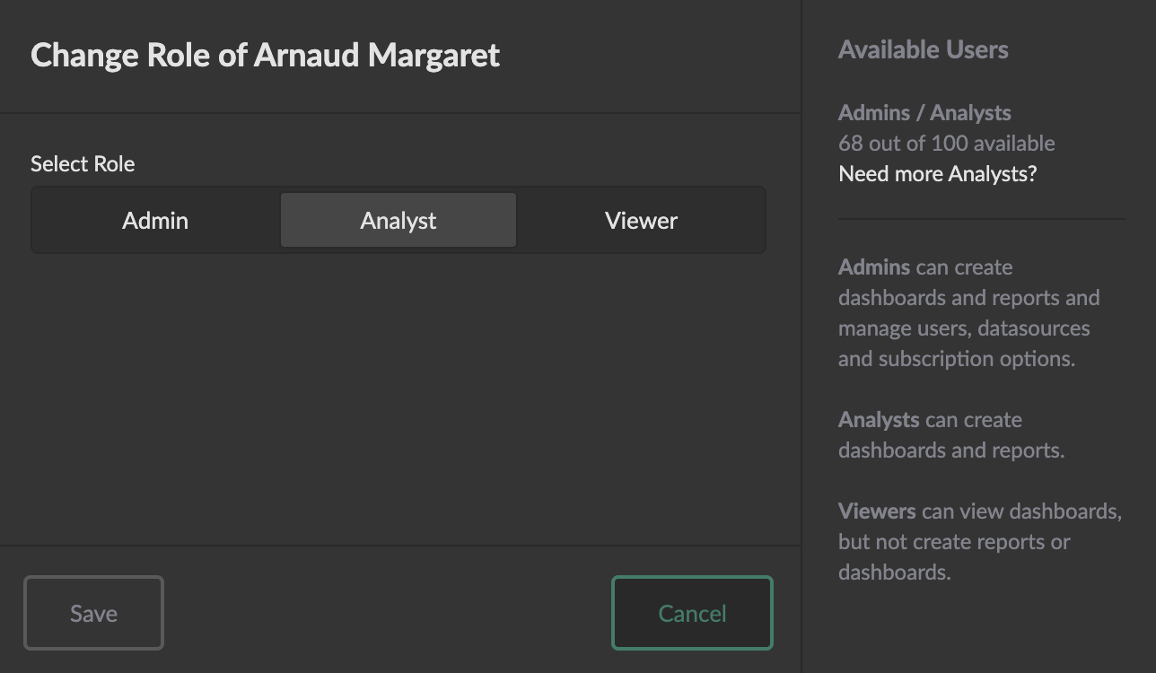1156x673 pixels.
Task: Select the Admin role option
Action: [155, 221]
